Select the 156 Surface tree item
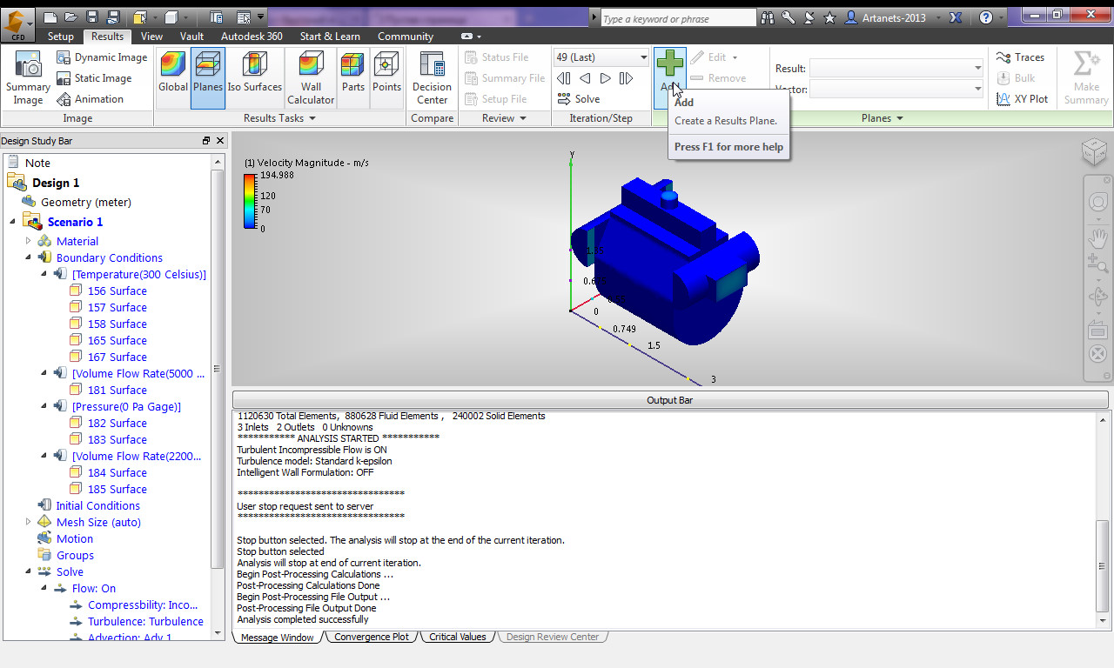This screenshot has width=1114, height=668. pos(117,291)
